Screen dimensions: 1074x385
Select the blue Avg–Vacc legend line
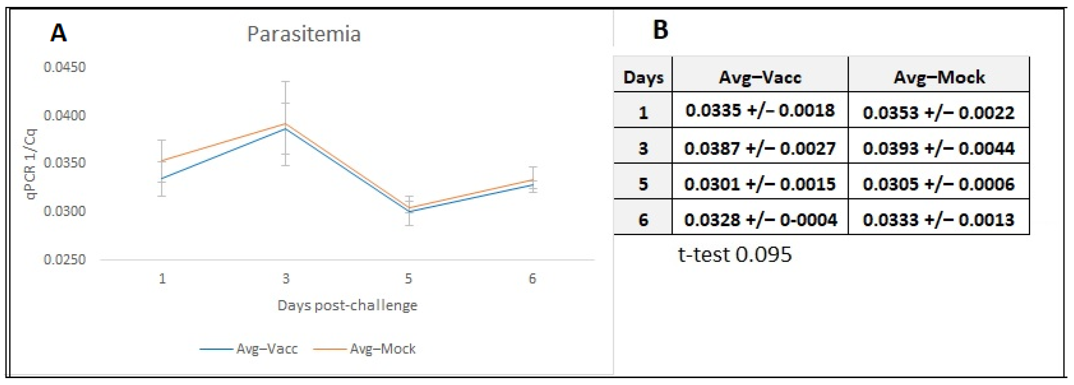(216, 349)
